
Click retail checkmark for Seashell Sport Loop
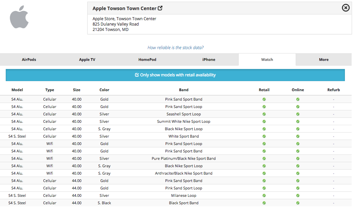coord(264,114)
